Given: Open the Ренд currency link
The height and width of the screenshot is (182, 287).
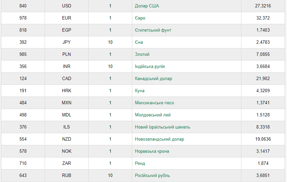Looking at the screenshot, I should pos(140,163).
